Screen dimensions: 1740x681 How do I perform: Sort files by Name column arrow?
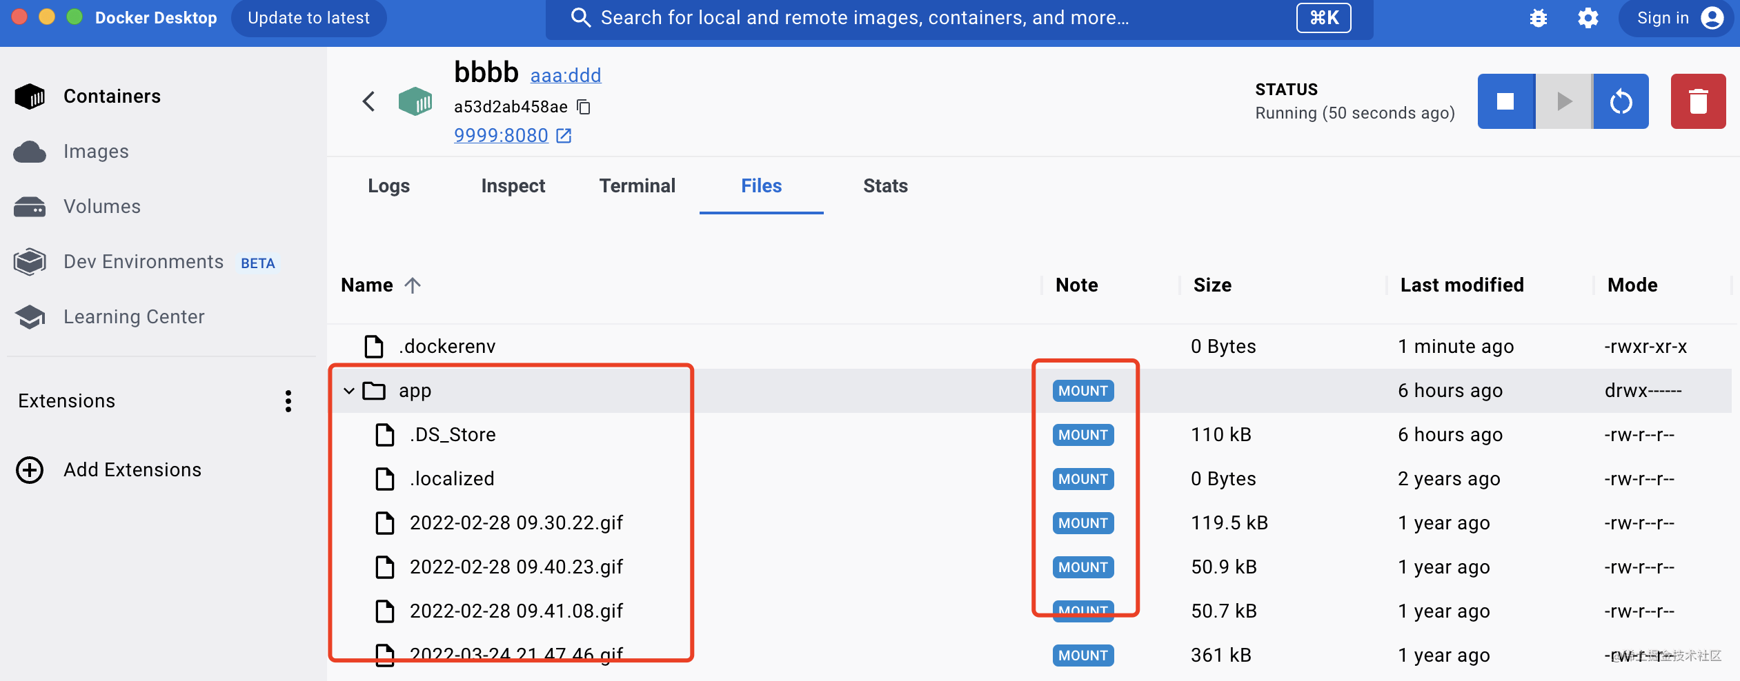pos(413,285)
